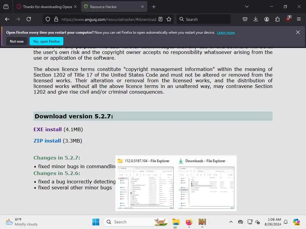Screen dimensions: 306x229
Task: Click the taskbar Search box
Action: click(x=136, y=222)
